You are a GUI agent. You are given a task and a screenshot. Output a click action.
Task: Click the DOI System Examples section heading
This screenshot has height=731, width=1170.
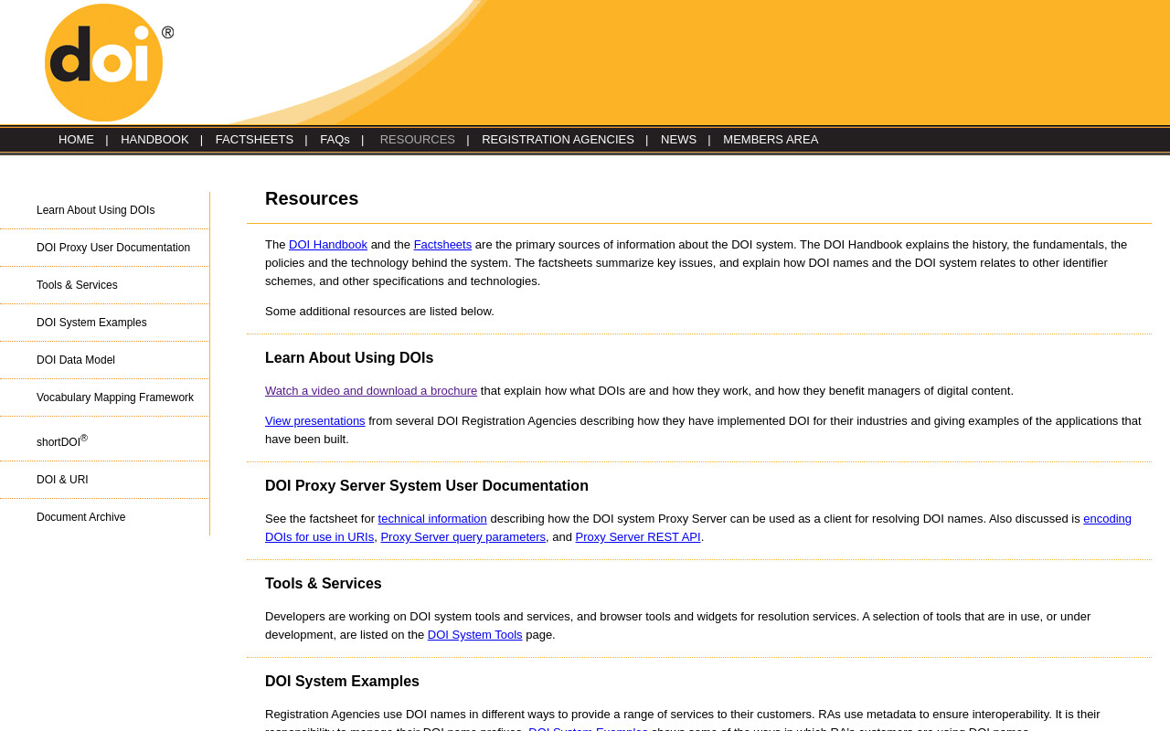(x=342, y=682)
